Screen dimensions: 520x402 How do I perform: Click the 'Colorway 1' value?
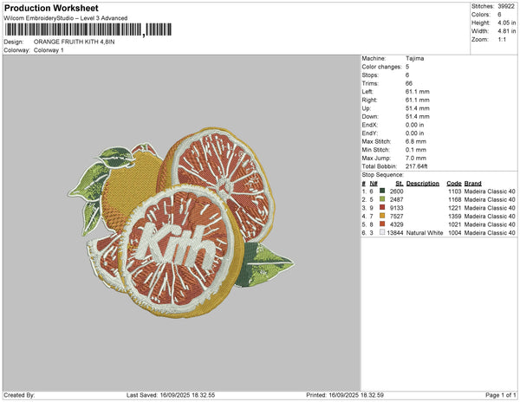(49, 50)
